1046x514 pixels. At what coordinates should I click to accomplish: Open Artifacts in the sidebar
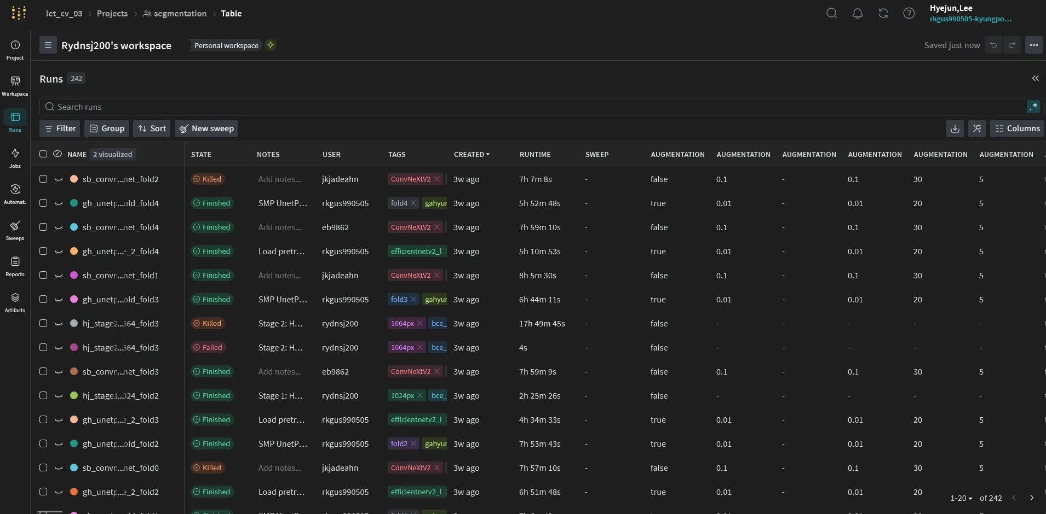[15, 302]
